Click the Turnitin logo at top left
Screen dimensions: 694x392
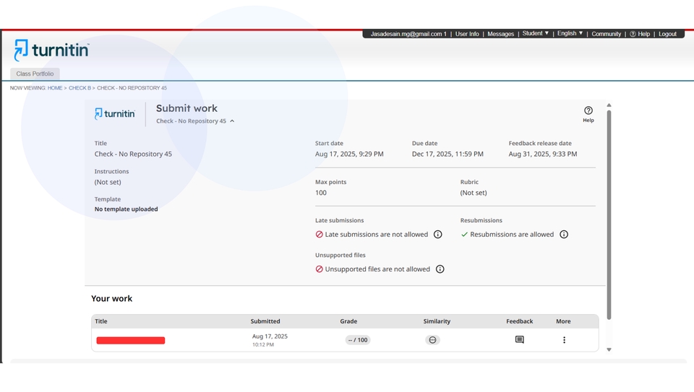(51, 51)
